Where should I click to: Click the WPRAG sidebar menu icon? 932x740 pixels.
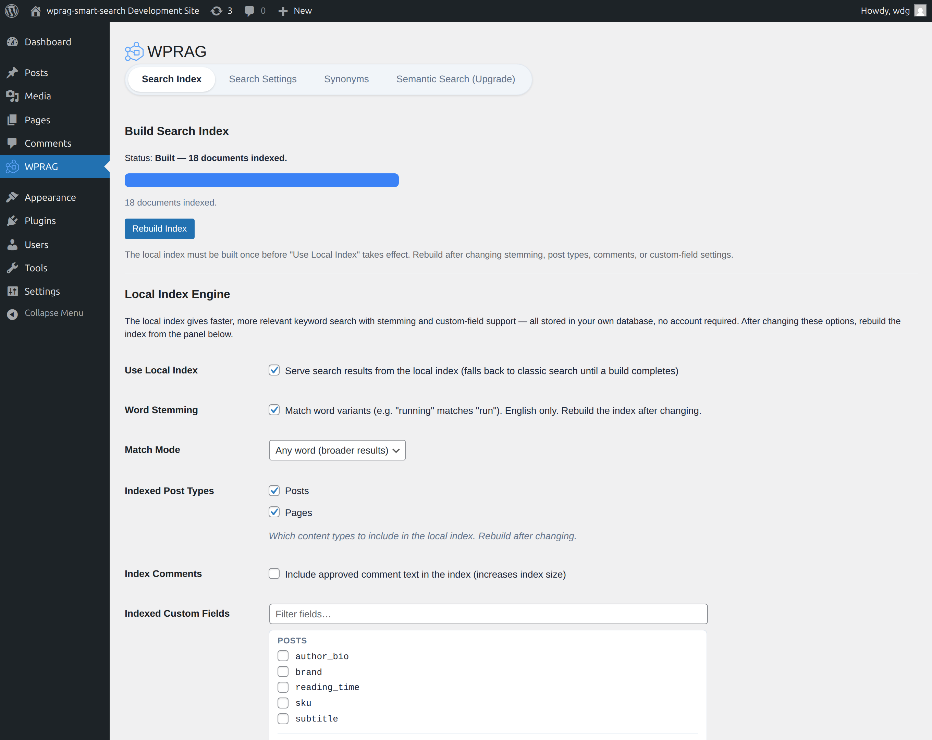13,166
